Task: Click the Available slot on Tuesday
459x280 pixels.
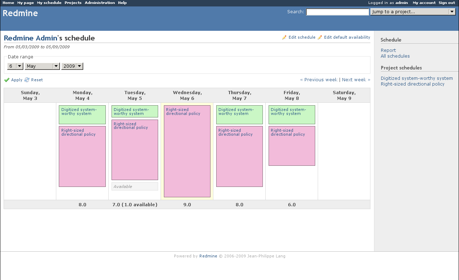Action: click(135, 187)
